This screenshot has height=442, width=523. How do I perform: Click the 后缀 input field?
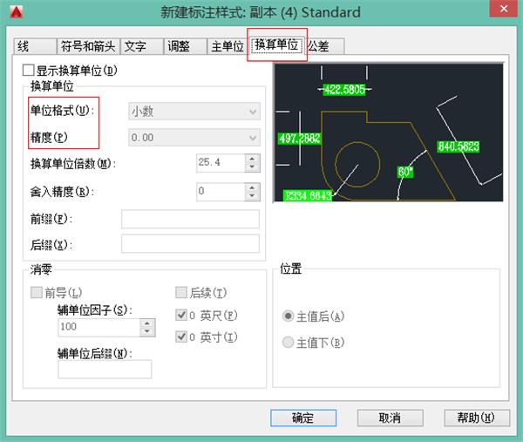(190, 244)
